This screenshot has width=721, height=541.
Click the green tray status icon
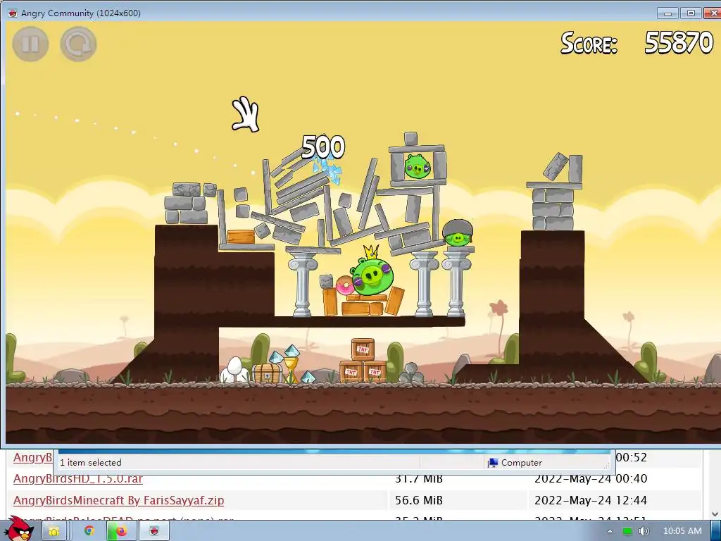pyautogui.click(x=627, y=531)
